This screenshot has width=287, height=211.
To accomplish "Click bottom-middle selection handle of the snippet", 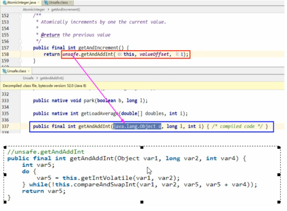I will 142,202.
